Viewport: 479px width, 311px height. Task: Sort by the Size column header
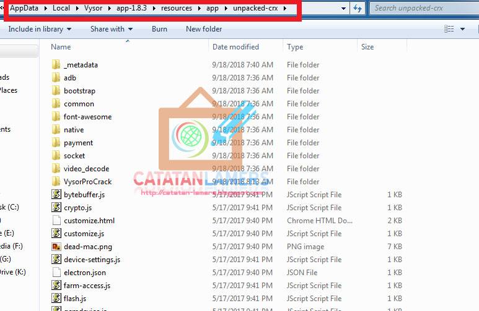pyautogui.click(x=367, y=47)
